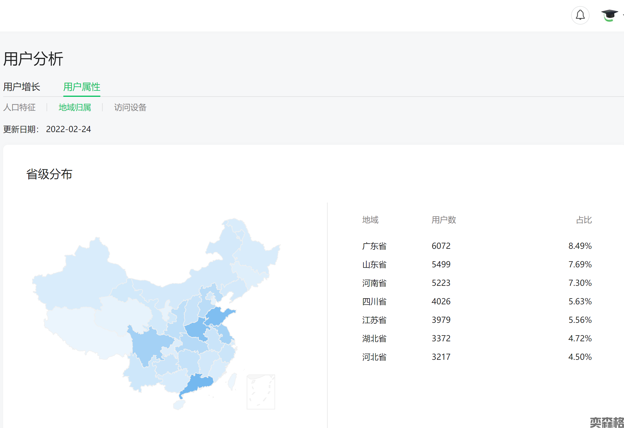Expand the account menu arrow beside the avatar
The width and height of the screenshot is (624, 428).
[x=623, y=15]
